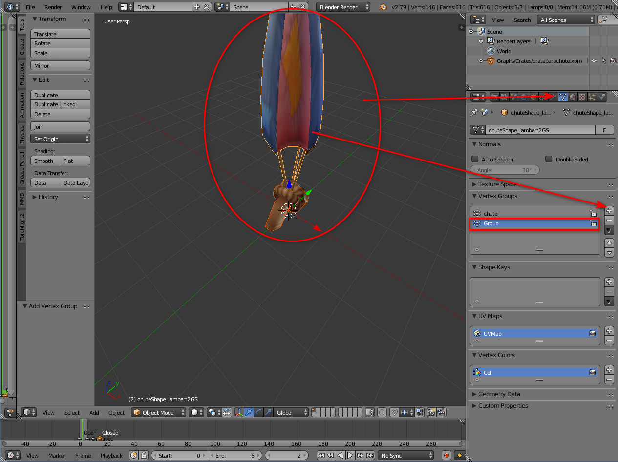Open the Particles properties tab (sparkles icon)
This screenshot has width=618, height=462.
pyautogui.click(x=592, y=97)
